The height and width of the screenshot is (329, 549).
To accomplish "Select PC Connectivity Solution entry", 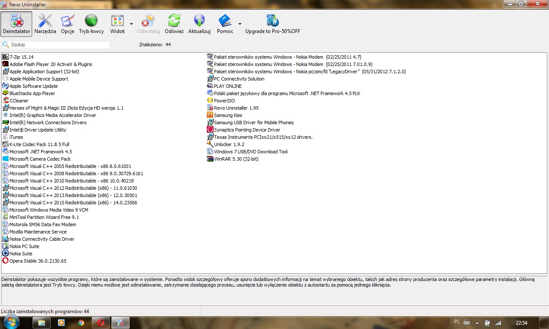I will (239, 79).
